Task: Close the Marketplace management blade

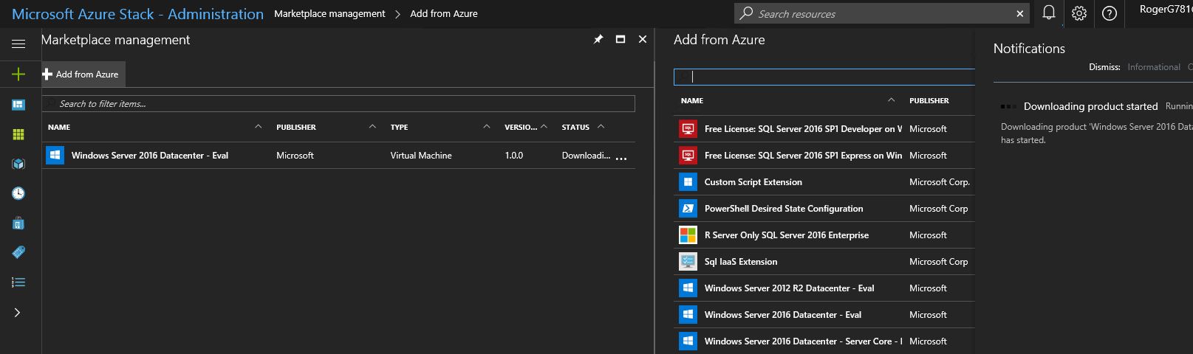Action: (643, 39)
